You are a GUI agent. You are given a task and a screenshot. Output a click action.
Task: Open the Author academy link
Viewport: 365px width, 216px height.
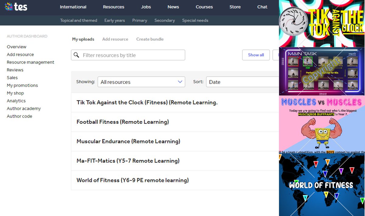[24, 108]
